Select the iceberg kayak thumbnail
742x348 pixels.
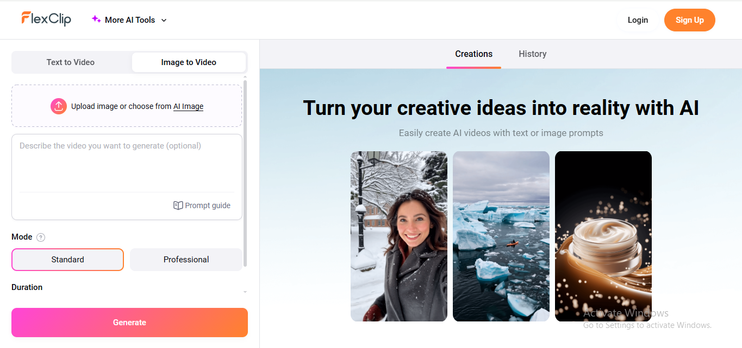click(x=501, y=236)
